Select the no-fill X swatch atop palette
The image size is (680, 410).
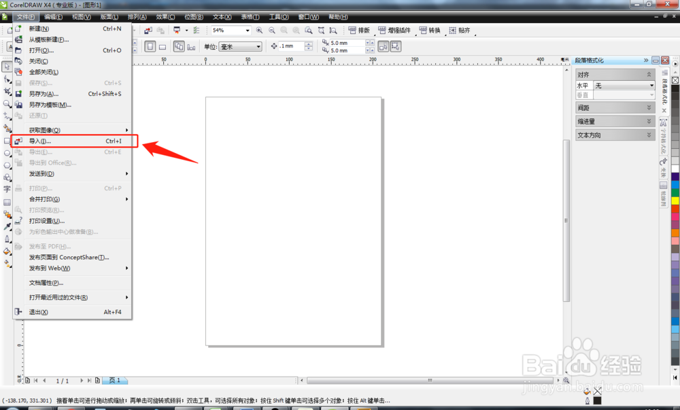675,80
